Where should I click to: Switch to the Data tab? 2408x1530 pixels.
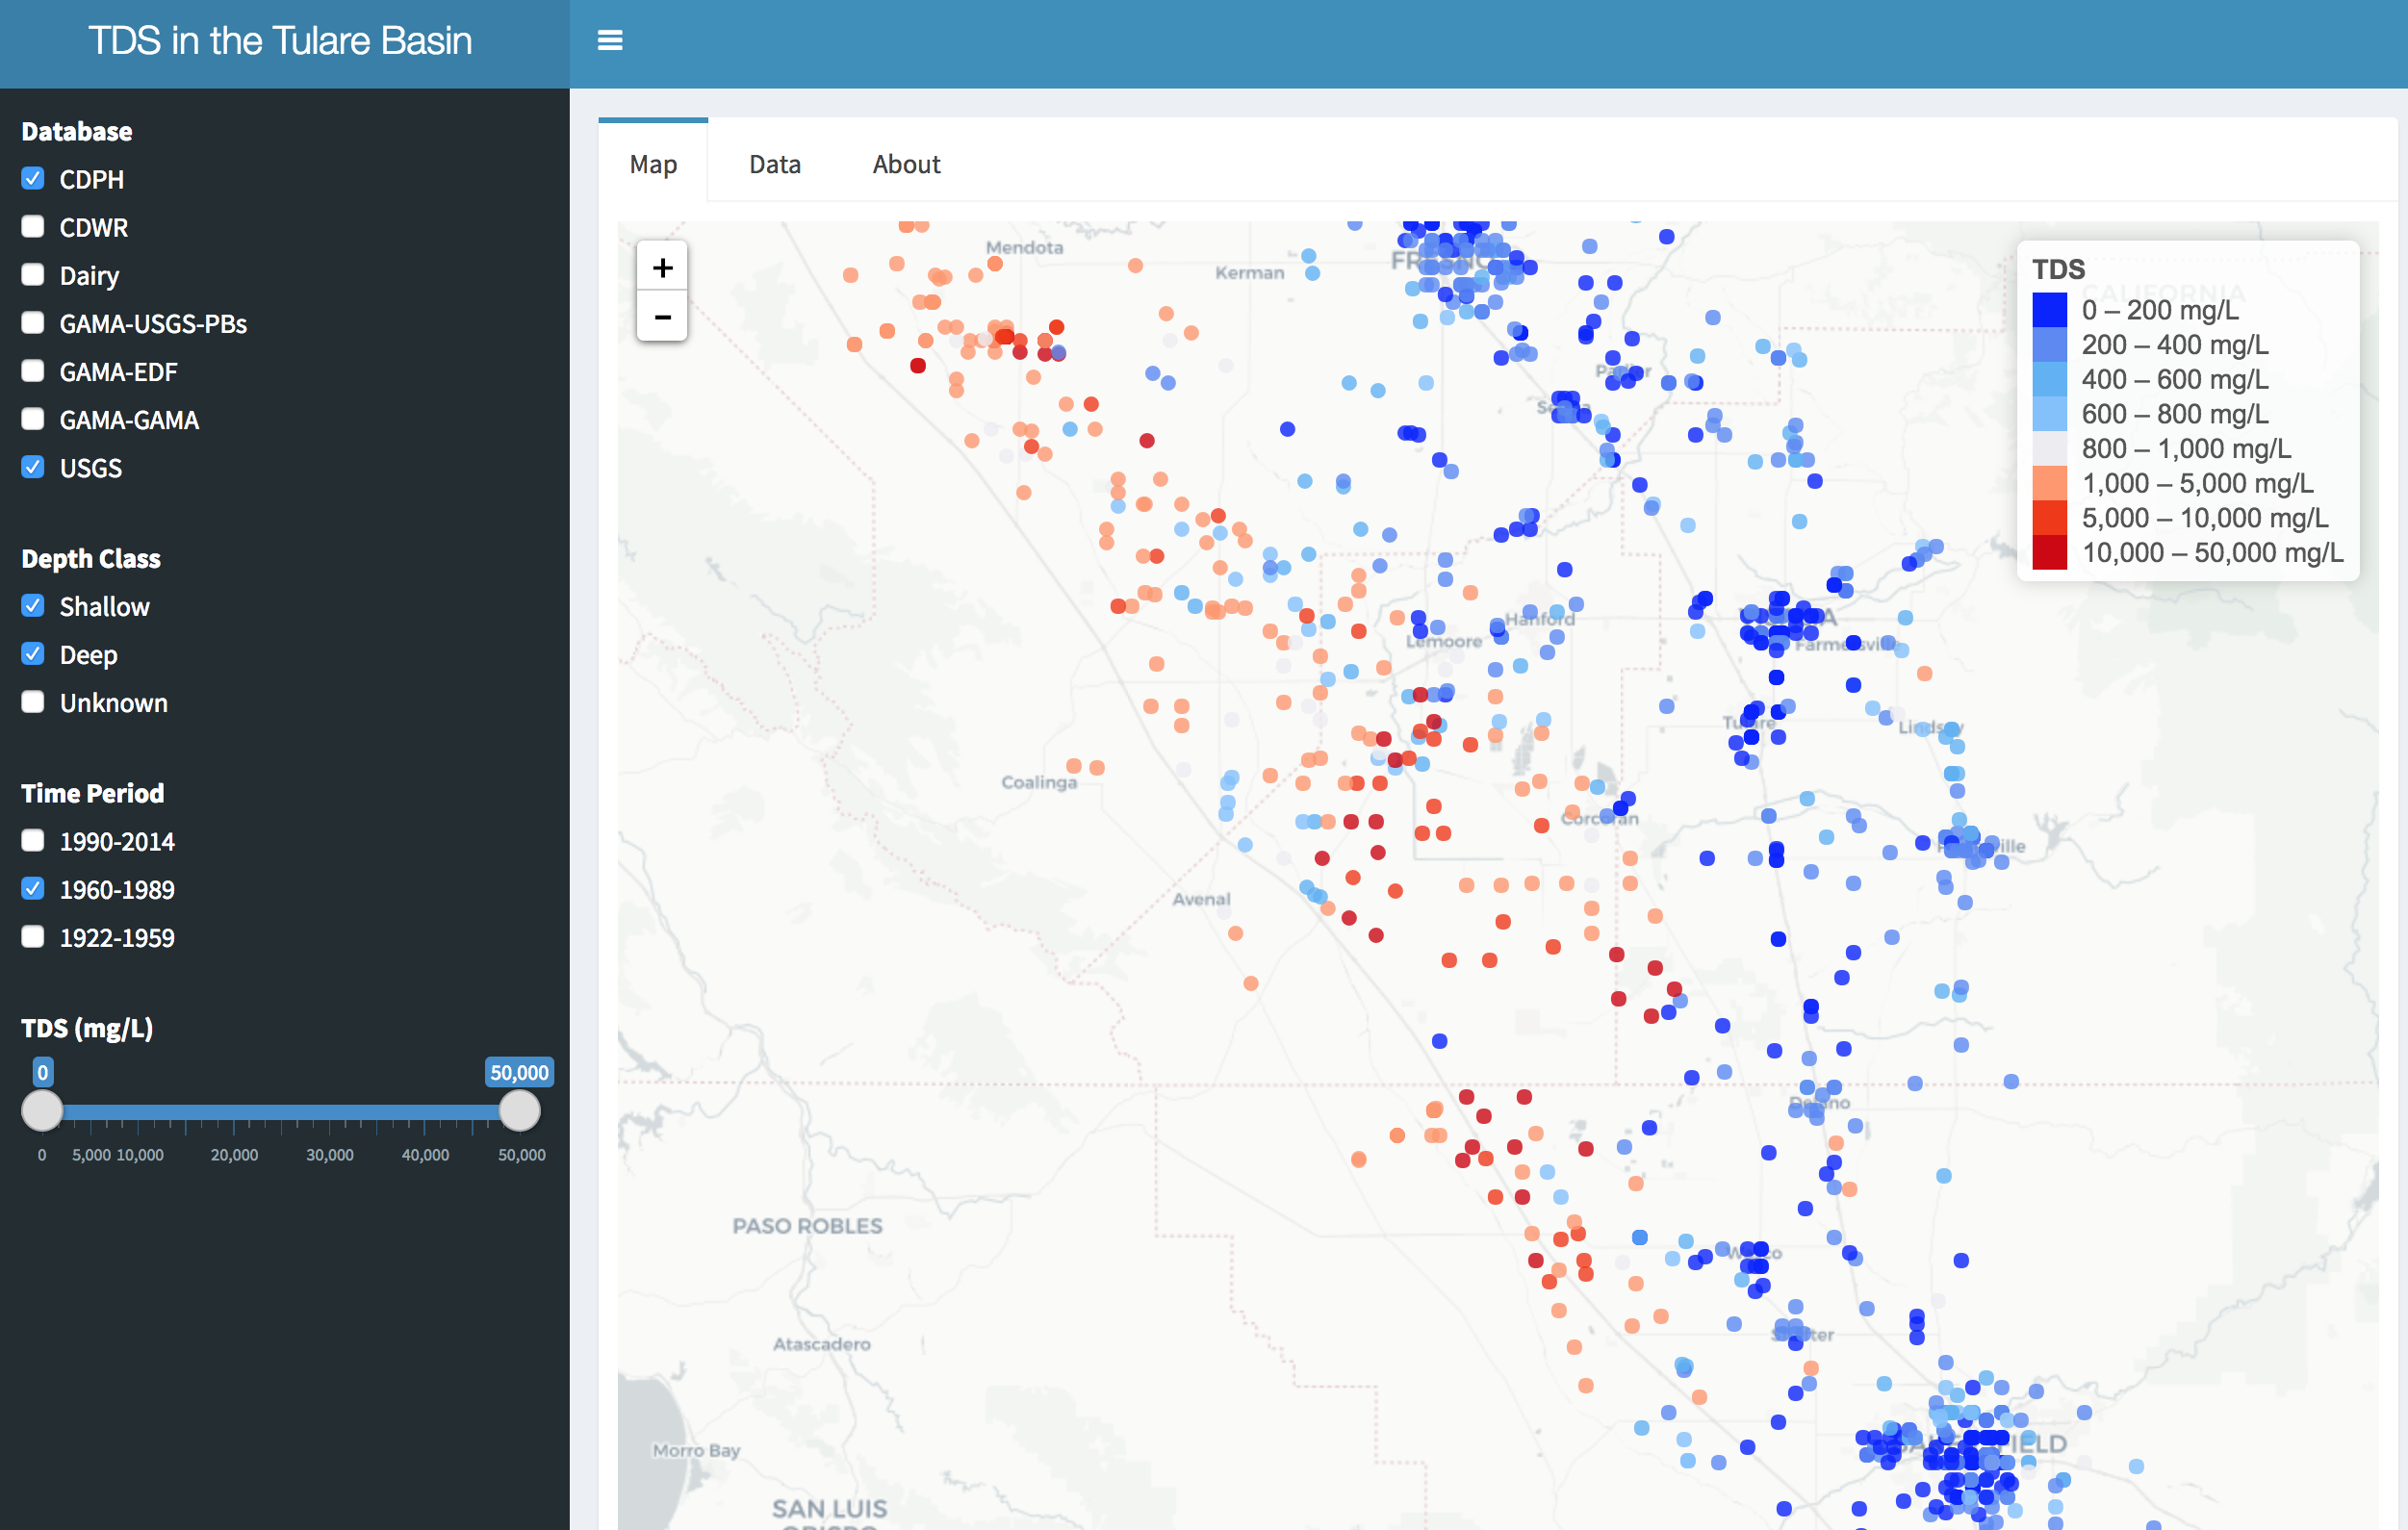click(774, 164)
